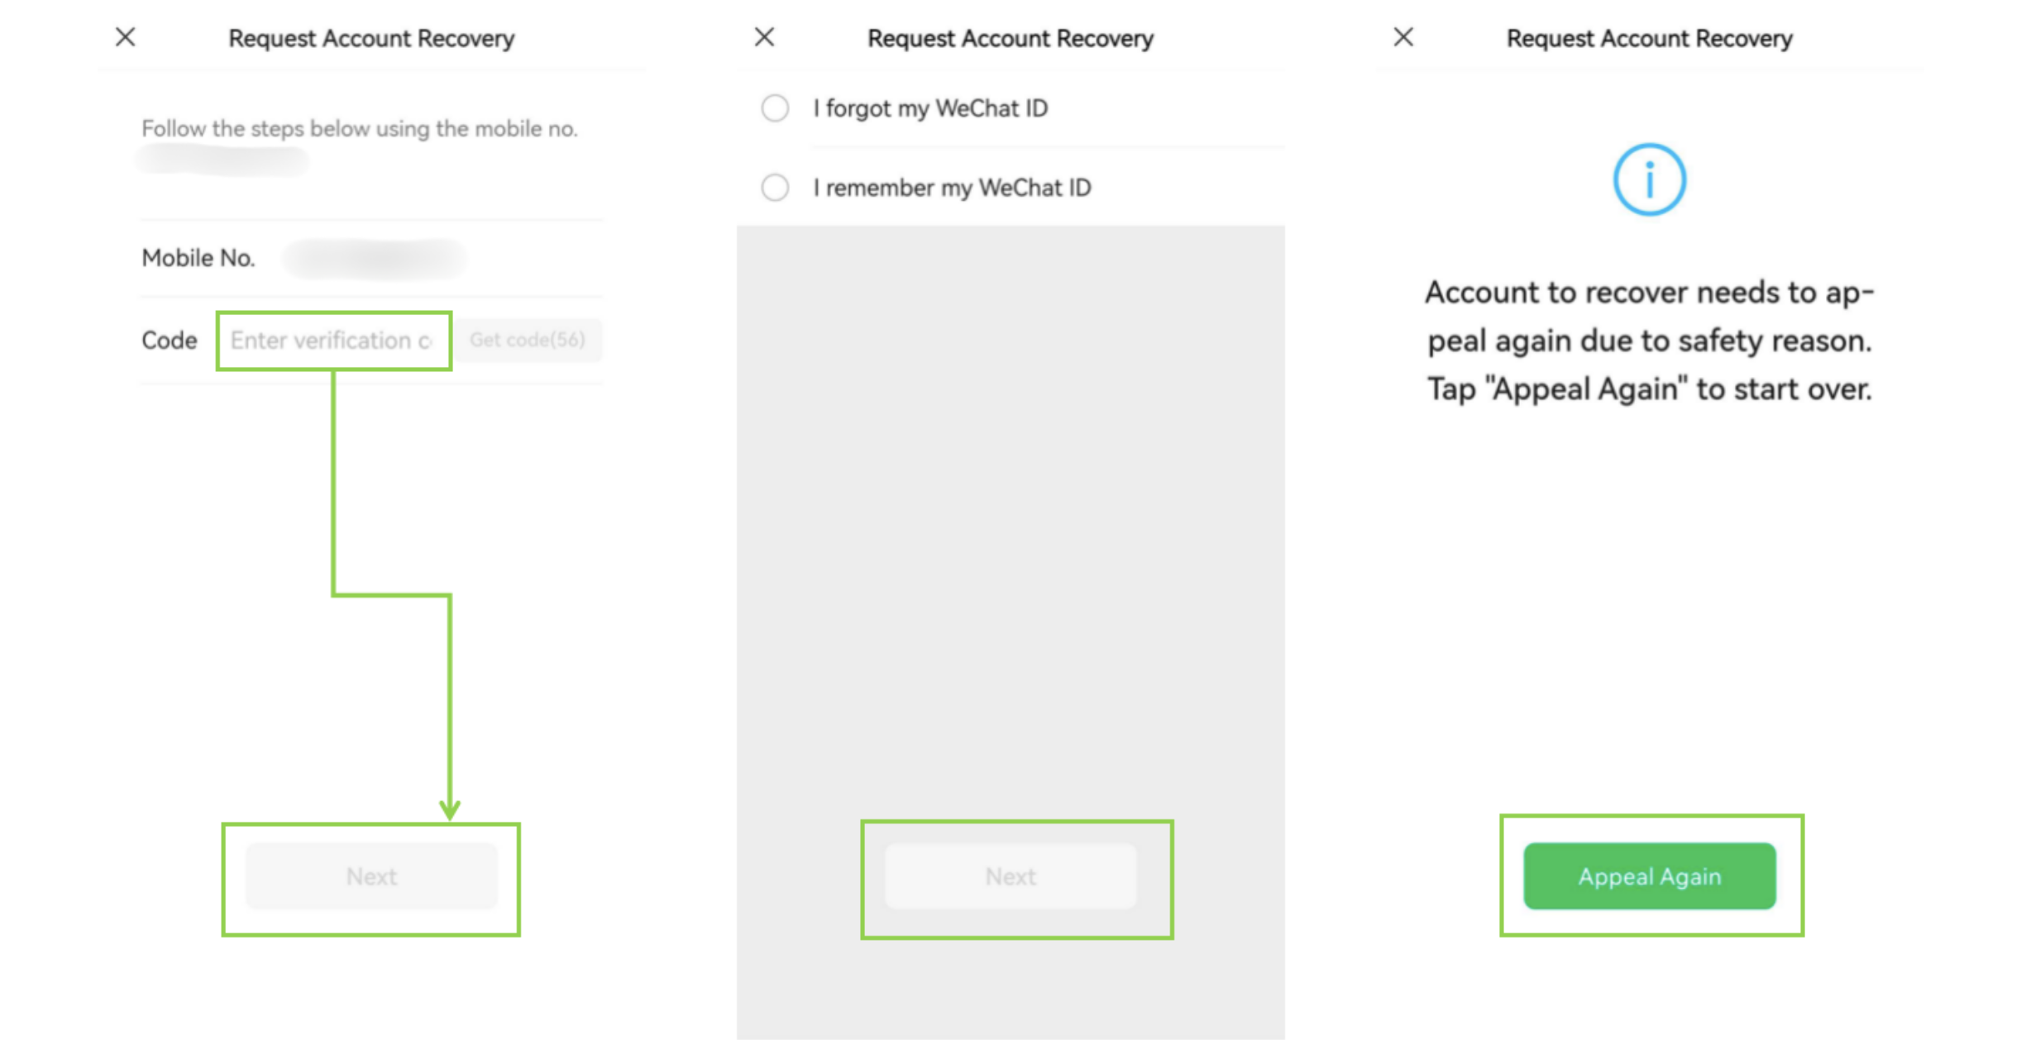Select the "I forgot my WeChat ID" radio circle
The image size is (2026, 1040).
pyautogui.click(x=775, y=108)
